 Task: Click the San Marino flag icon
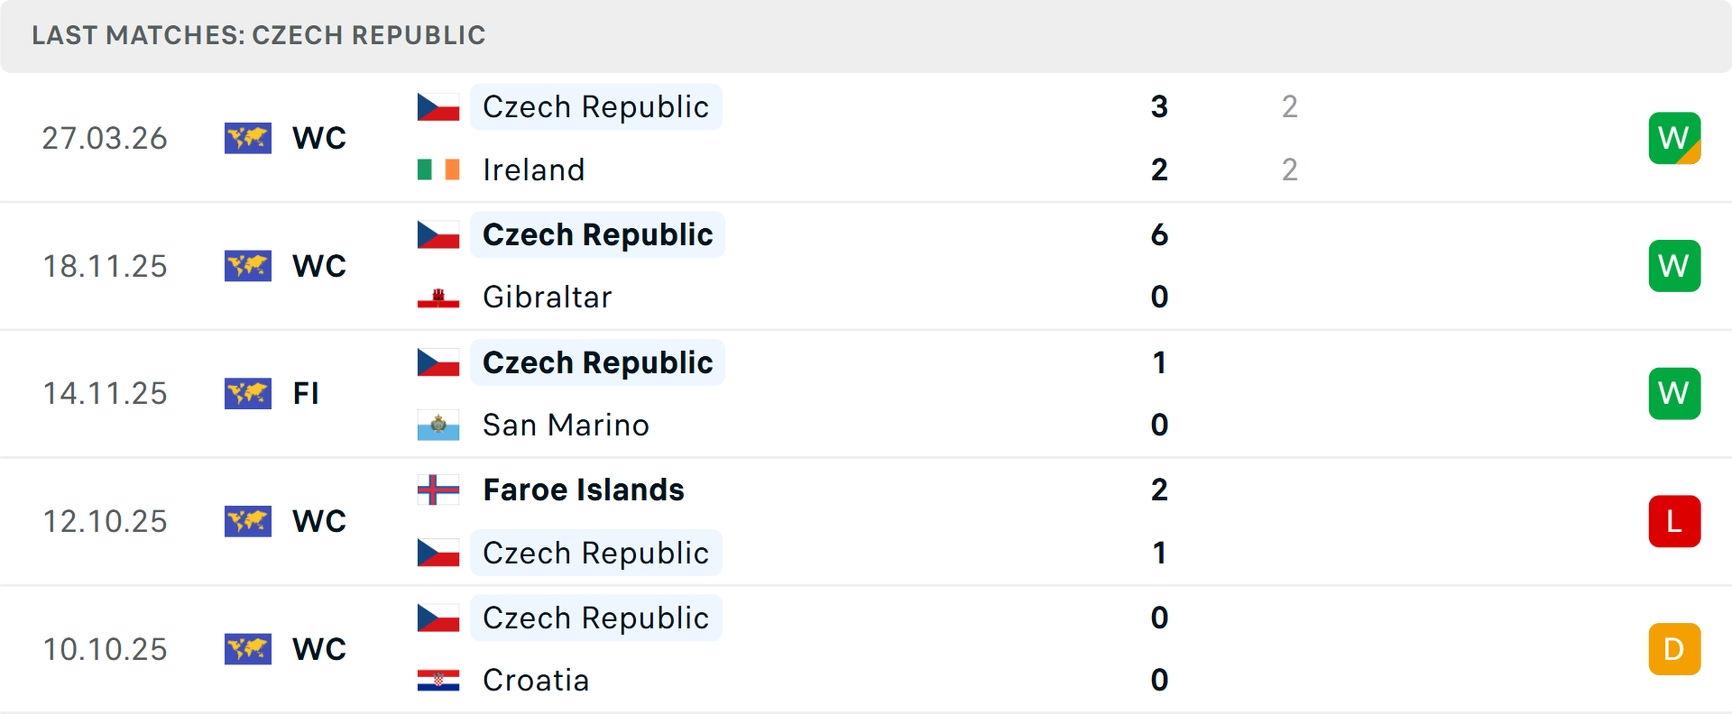(x=438, y=425)
